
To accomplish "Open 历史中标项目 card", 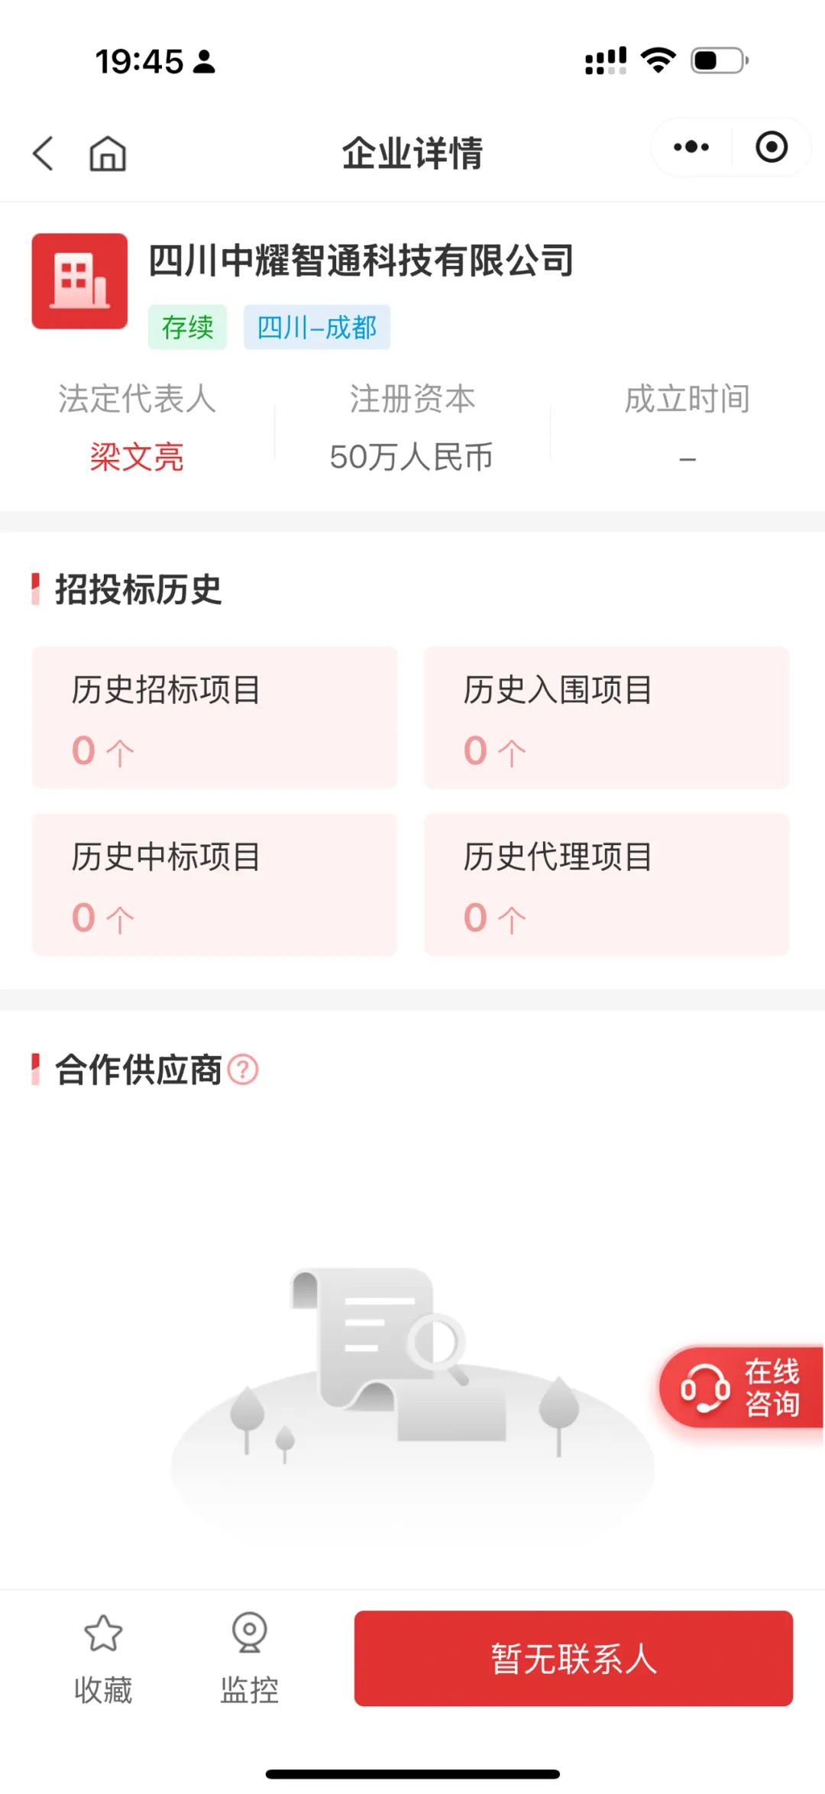I will (x=215, y=885).
